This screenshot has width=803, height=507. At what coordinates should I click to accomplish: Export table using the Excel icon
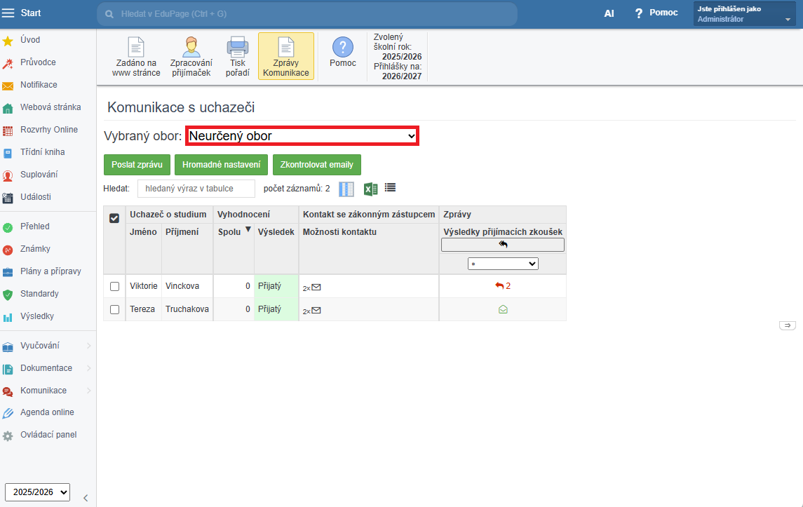[x=370, y=189]
